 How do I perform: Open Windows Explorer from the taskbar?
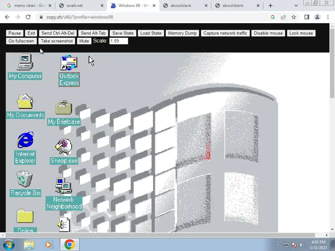29,244
